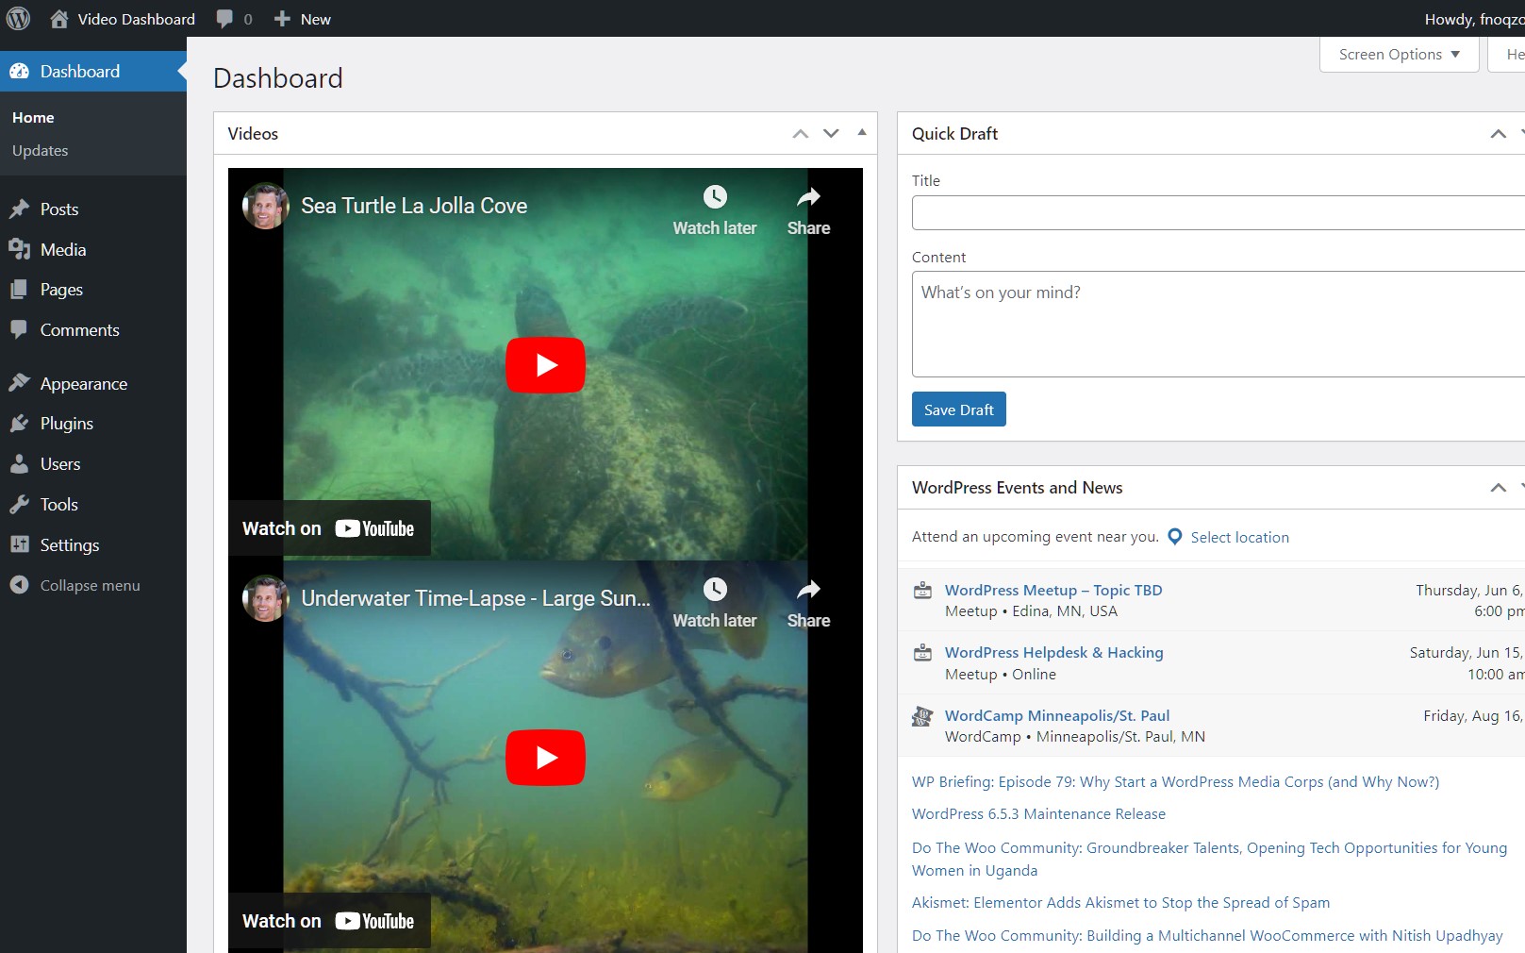Open comments bubble in admin bar
1525x953 pixels.
233,19
